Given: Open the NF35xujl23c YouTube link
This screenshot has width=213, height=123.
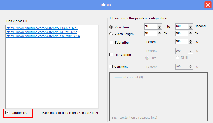Looking at the screenshot, I should coord(42,32).
